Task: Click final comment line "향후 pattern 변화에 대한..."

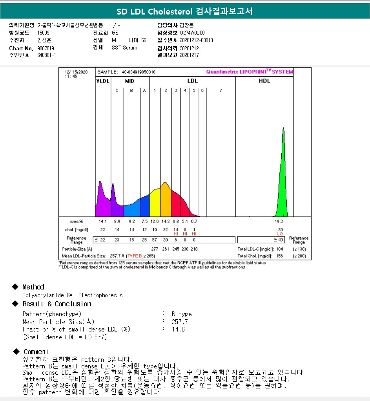Action: click(92, 392)
